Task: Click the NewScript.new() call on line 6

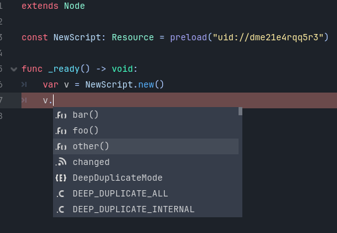Action: coord(125,84)
